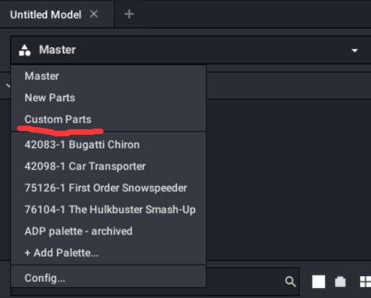Pick 42083-1 Bugatti Chiron palette

tap(82, 144)
